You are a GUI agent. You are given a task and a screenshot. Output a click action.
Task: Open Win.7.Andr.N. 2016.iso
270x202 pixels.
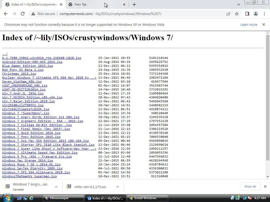pos(23,93)
